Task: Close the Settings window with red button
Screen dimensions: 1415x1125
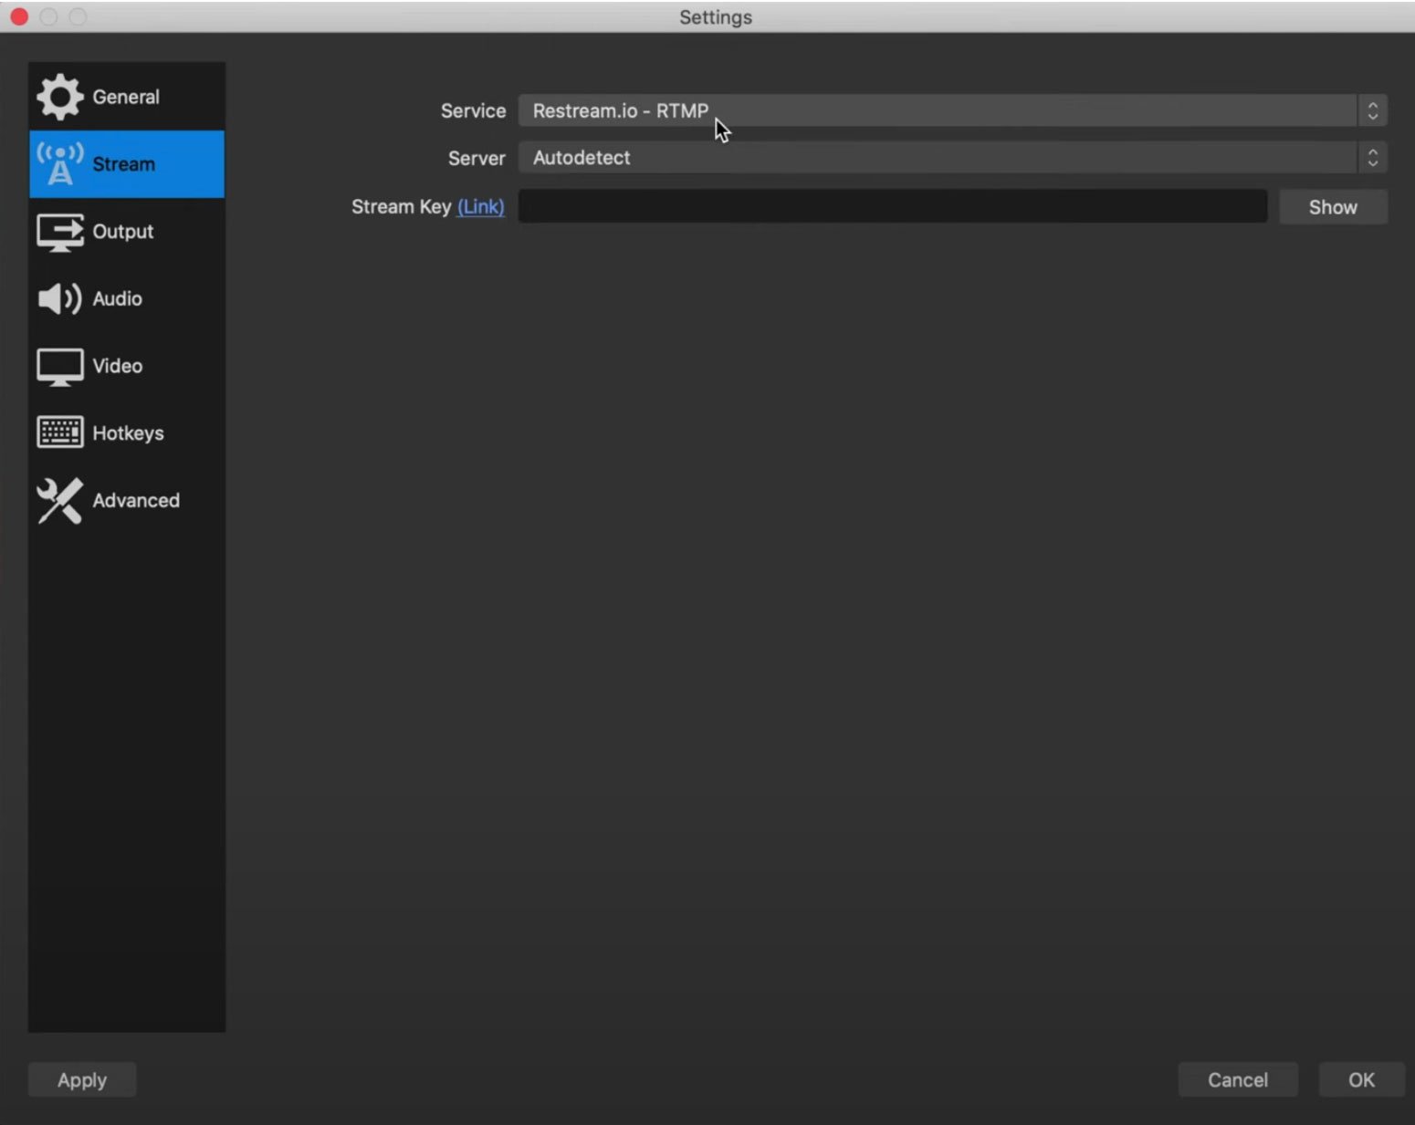Action: point(19,16)
